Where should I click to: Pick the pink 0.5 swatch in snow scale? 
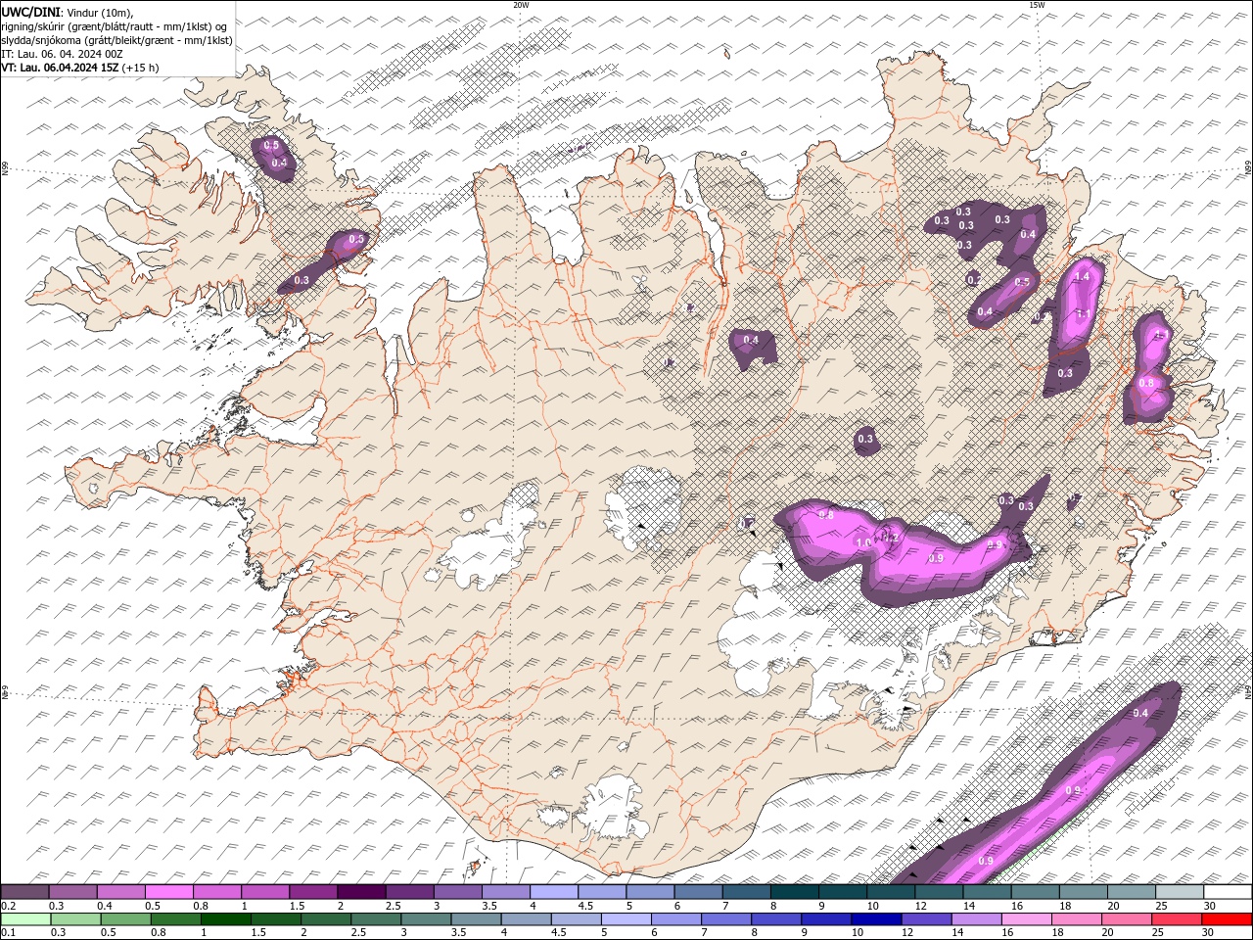pos(168,892)
